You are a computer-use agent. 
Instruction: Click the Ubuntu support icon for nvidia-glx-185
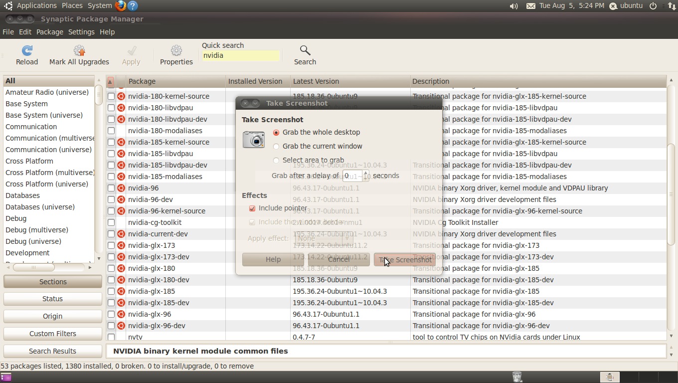click(121, 291)
